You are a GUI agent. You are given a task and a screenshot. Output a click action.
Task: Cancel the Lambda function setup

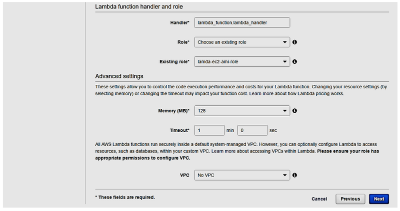click(x=319, y=199)
